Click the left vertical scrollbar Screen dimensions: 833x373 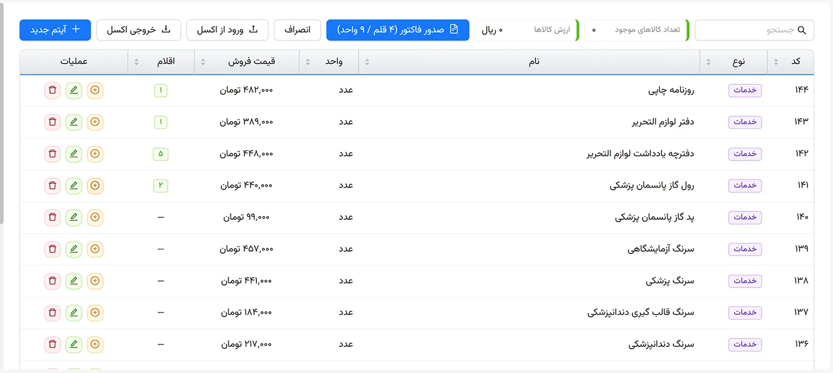2,112
